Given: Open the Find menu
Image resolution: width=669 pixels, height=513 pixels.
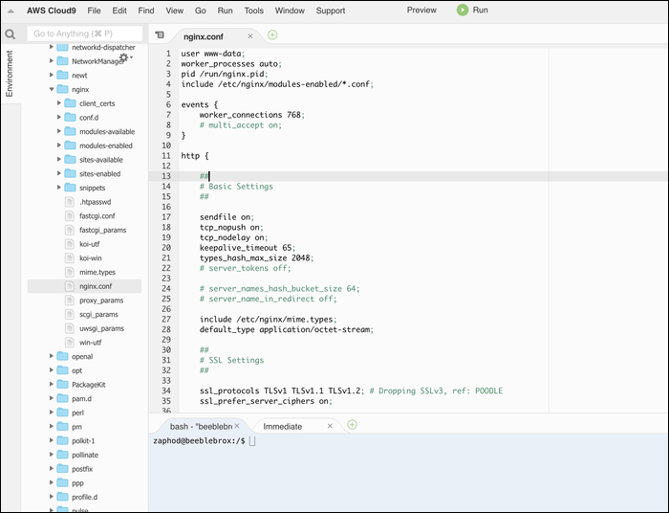Looking at the screenshot, I should click(146, 11).
